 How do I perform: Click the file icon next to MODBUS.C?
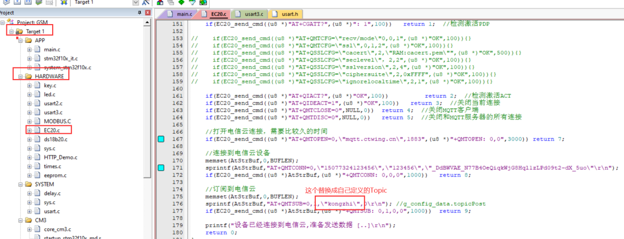click(37, 121)
